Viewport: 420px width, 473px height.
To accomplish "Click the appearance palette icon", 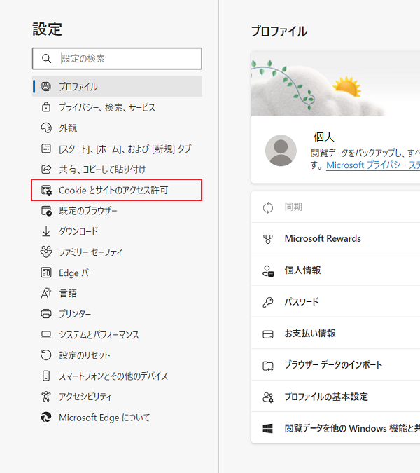I will [x=47, y=128].
